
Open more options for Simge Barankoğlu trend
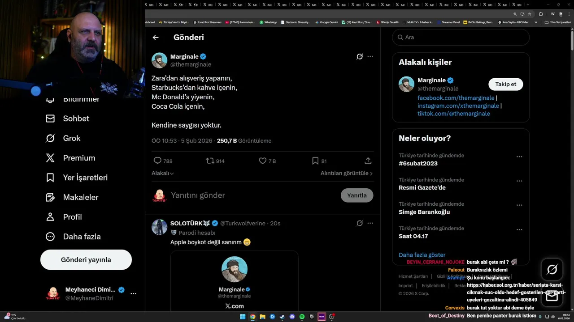coord(519,205)
